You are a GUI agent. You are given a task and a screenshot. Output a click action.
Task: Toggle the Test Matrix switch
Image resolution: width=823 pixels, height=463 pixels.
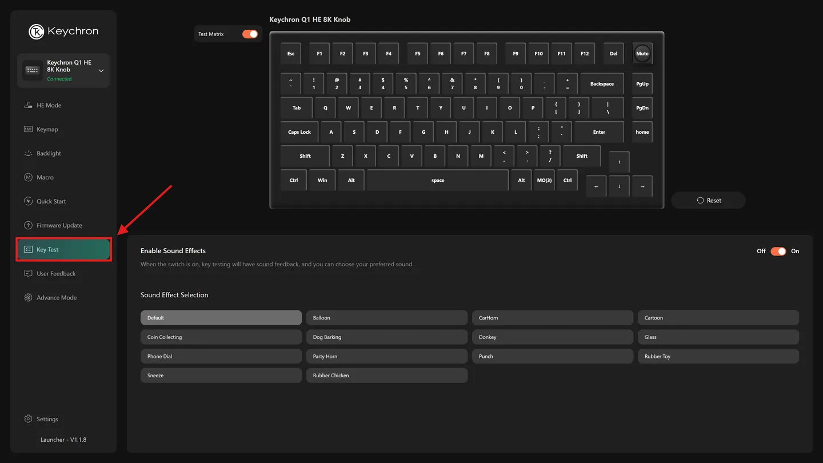click(x=250, y=34)
